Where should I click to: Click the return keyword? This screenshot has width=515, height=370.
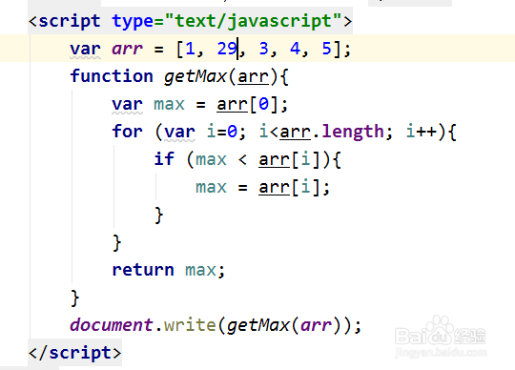pos(143,270)
